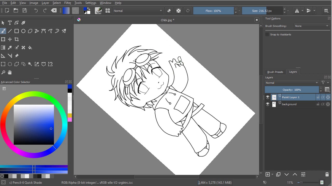Select the Color Picker eyedropper tool
Viewport: 332px width, 186px height.
(x=10, y=48)
